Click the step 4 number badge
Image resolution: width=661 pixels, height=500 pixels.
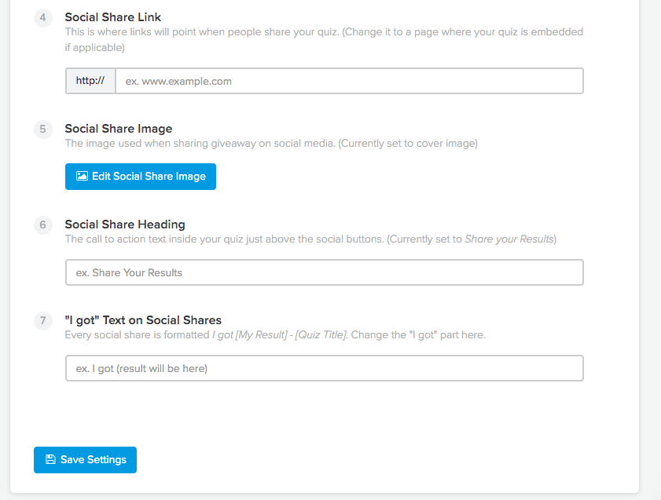[43, 18]
